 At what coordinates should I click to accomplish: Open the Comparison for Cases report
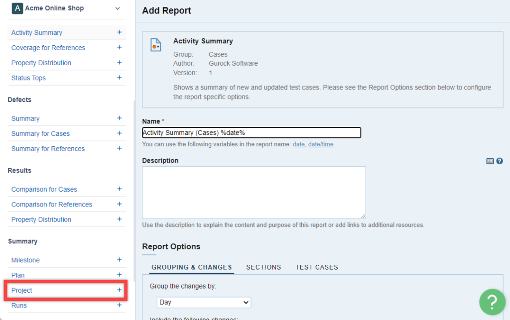[44, 189]
